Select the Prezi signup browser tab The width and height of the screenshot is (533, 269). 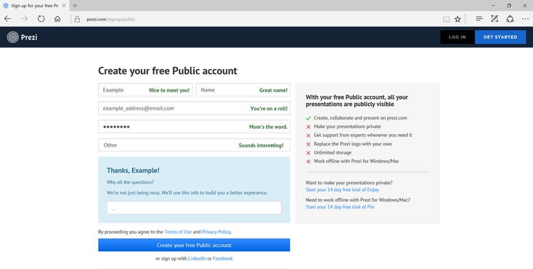coord(34,6)
